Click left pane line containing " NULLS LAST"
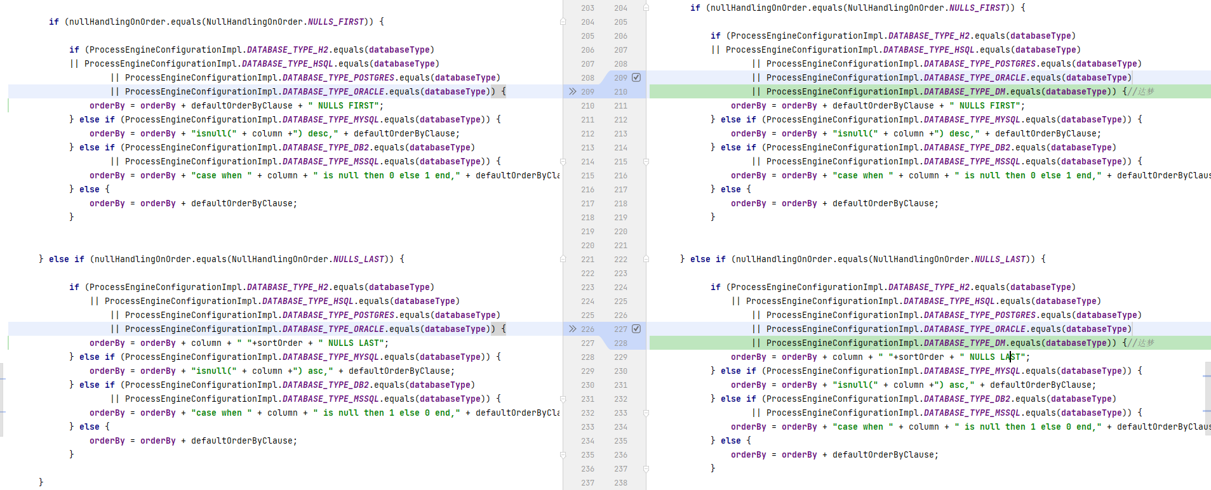 (x=239, y=343)
